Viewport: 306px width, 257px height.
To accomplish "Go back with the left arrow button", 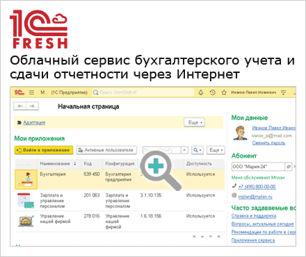I will [20, 106].
